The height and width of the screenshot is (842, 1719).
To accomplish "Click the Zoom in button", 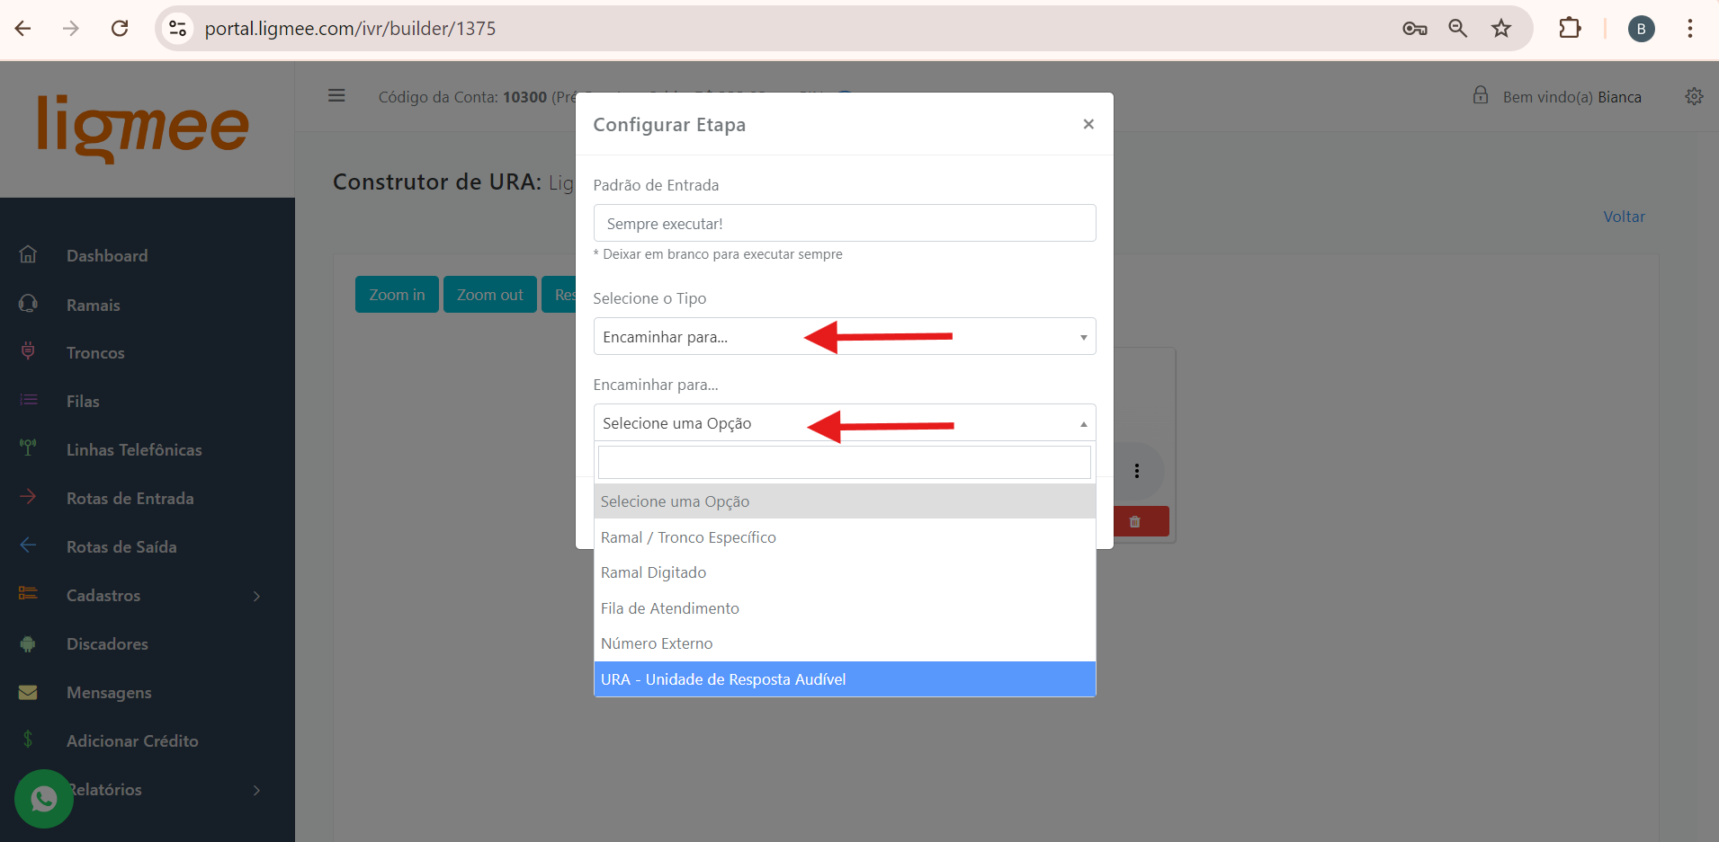I will [397, 295].
